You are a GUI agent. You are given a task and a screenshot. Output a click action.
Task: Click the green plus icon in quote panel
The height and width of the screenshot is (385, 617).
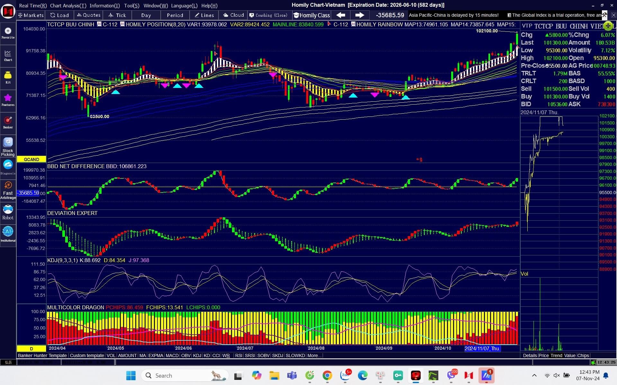[x=608, y=26]
